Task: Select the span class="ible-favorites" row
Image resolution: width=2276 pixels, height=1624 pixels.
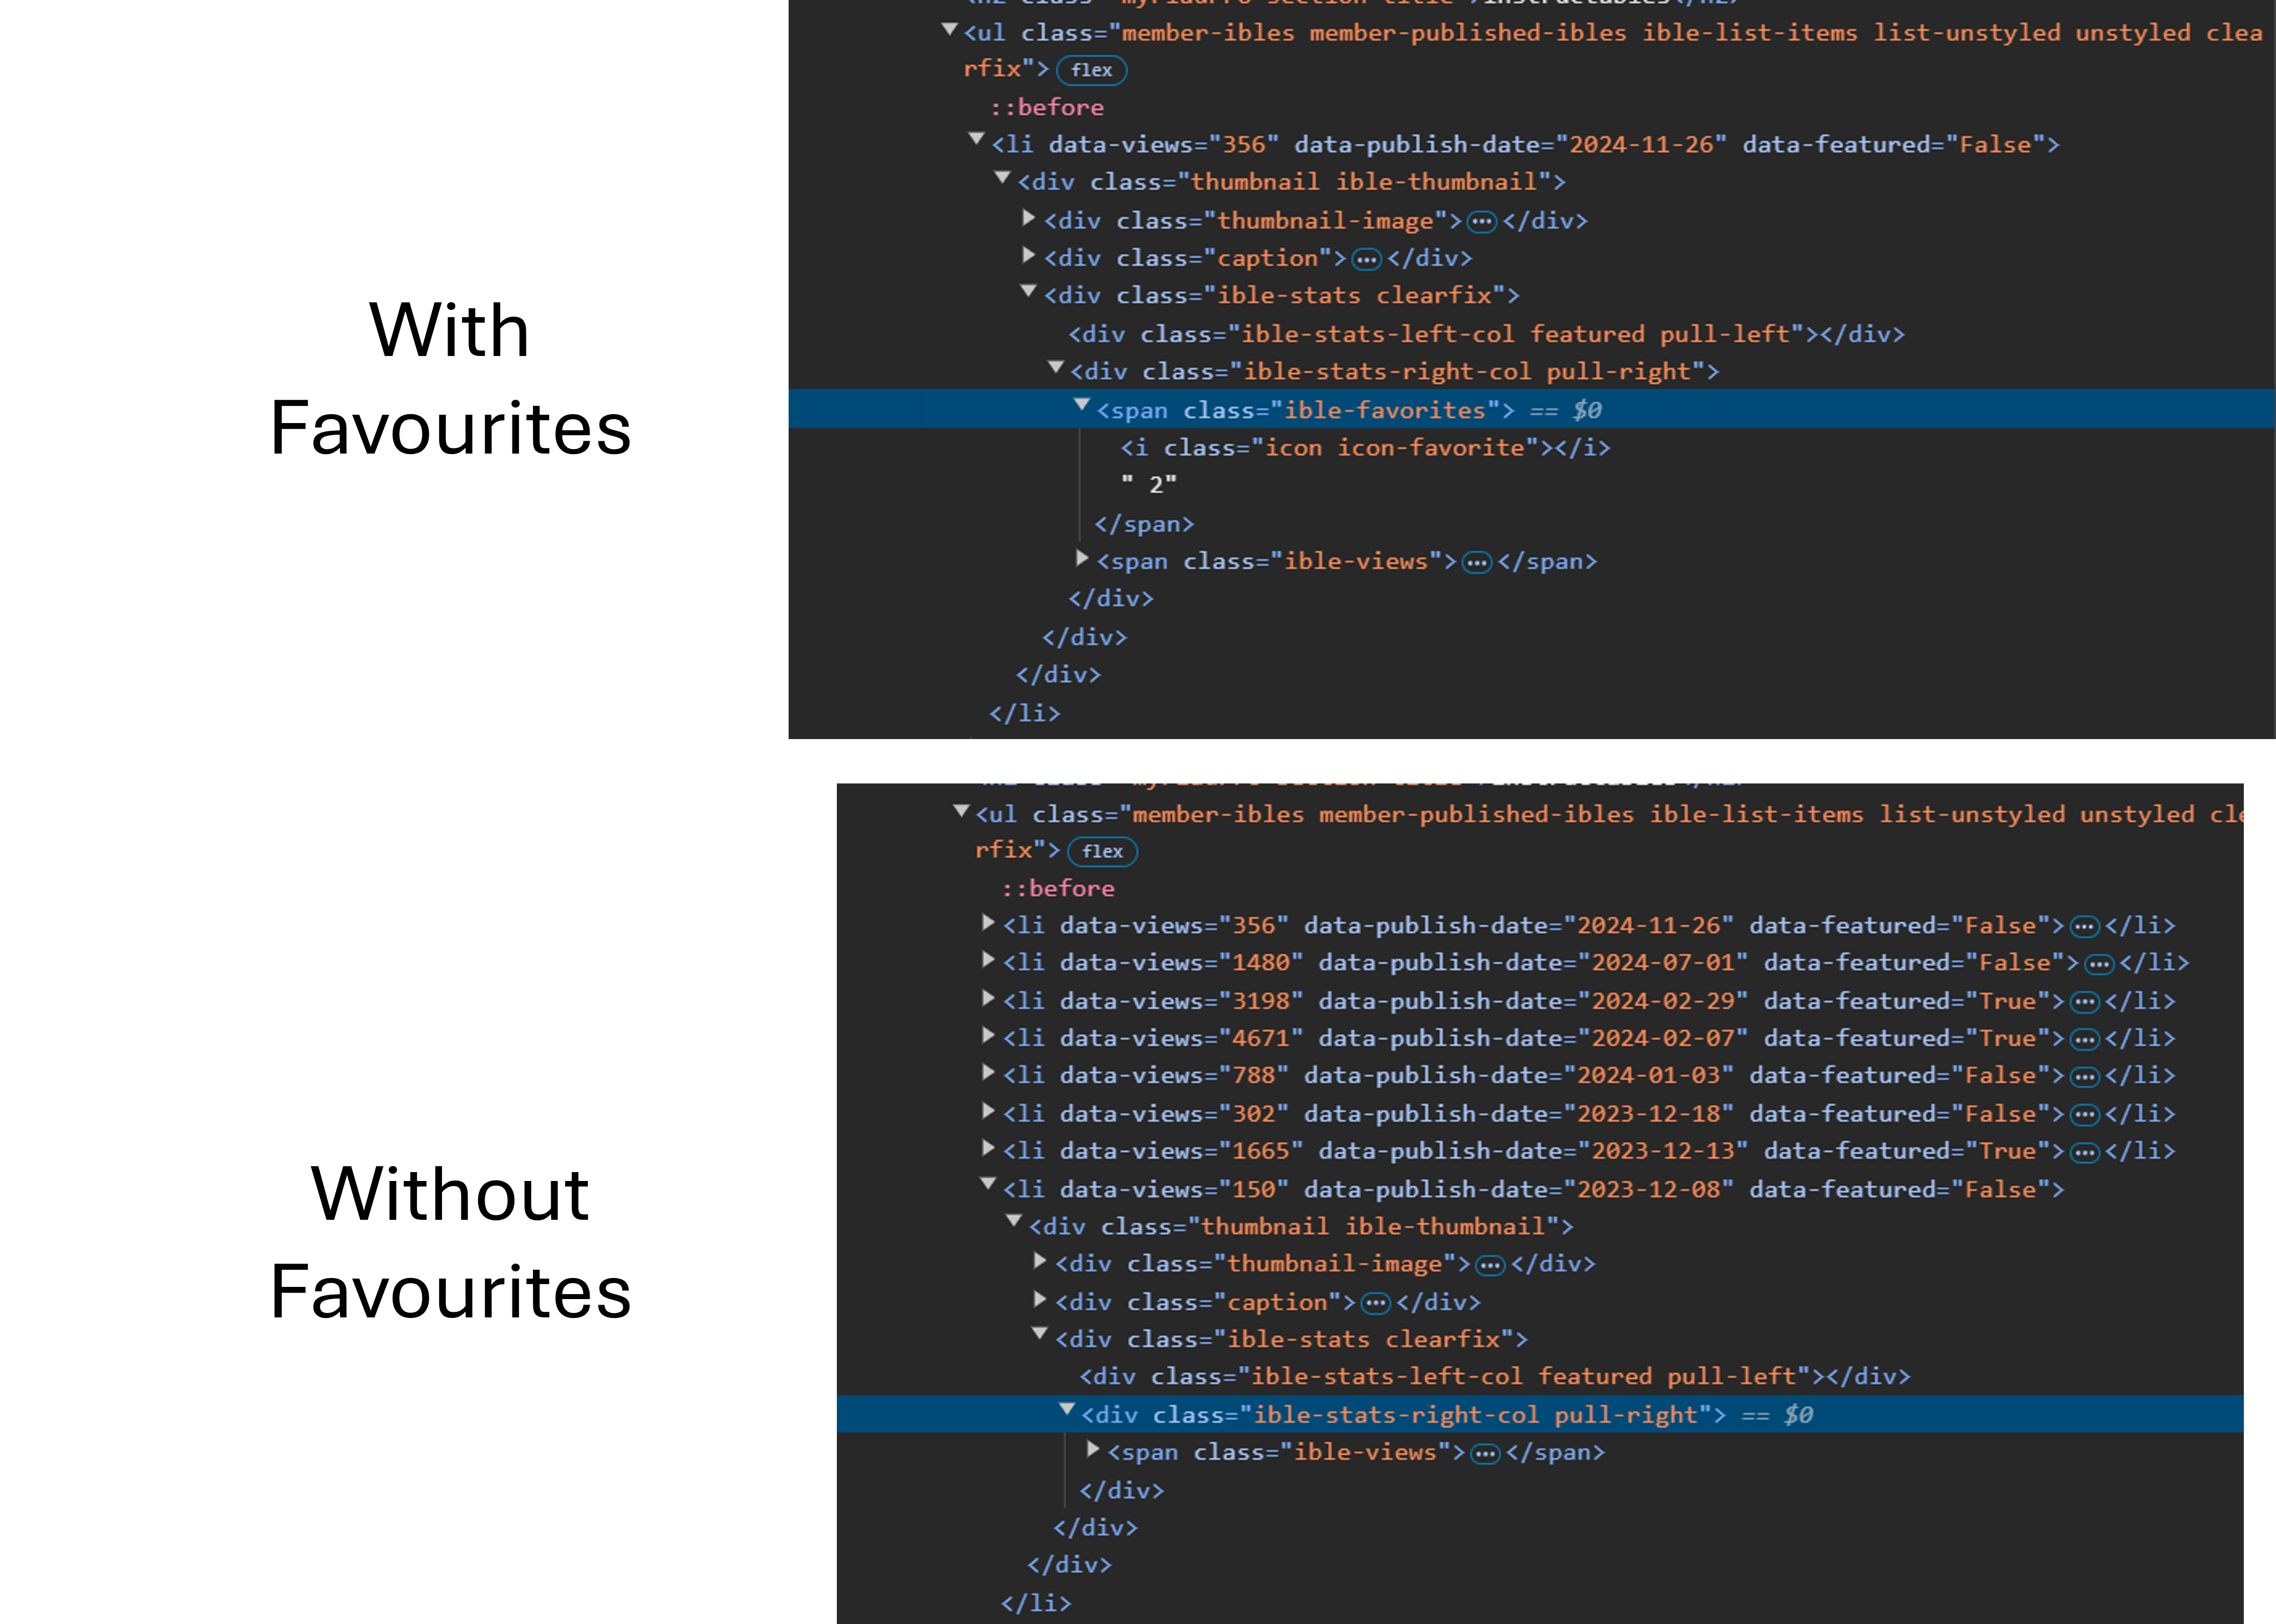Action: point(1532,409)
